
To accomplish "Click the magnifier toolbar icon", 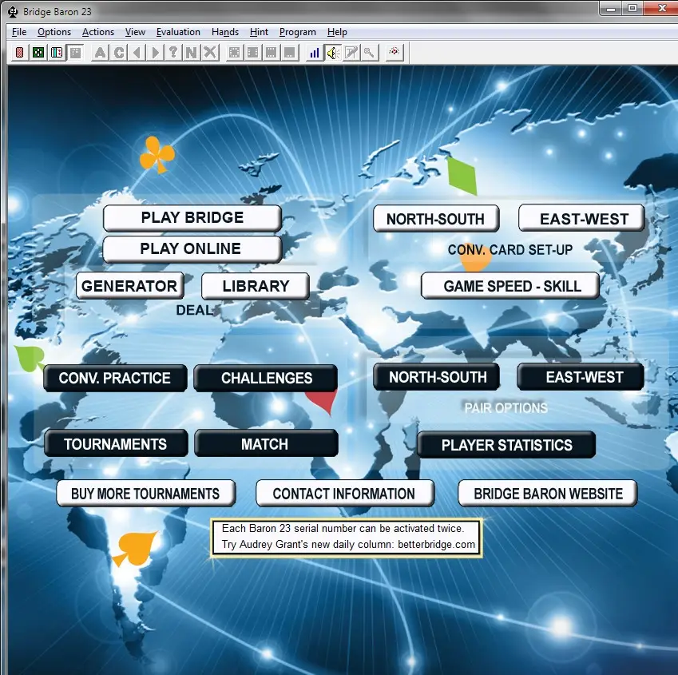I will 369,53.
